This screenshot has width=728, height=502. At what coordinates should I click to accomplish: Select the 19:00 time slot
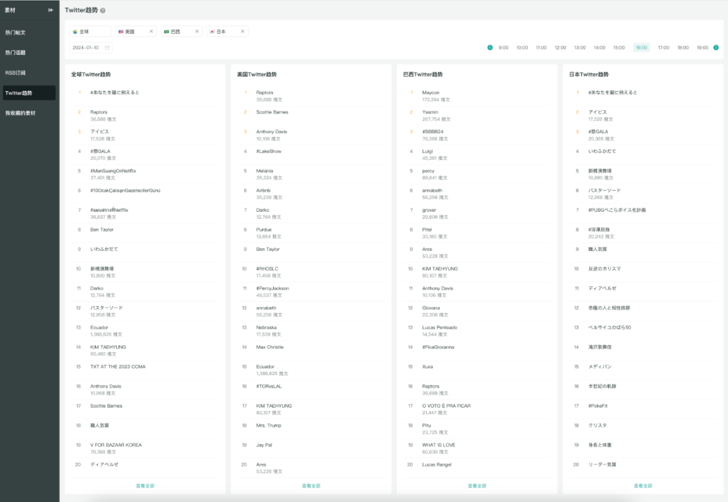(x=702, y=47)
